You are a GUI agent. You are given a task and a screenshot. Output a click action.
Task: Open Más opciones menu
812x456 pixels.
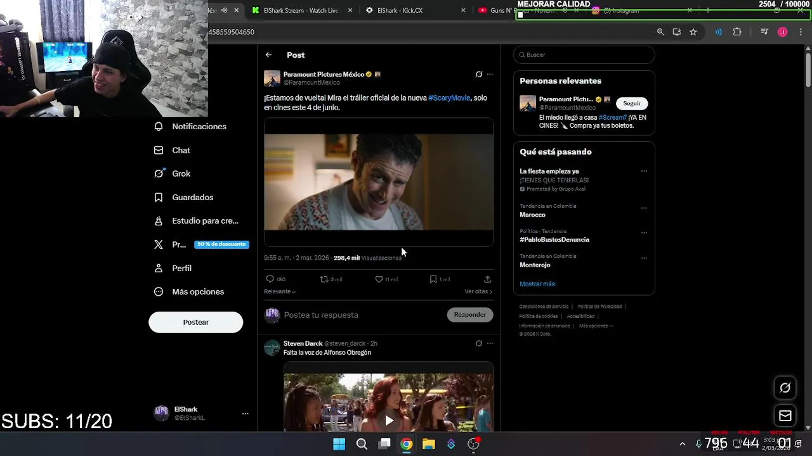[189, 292]
